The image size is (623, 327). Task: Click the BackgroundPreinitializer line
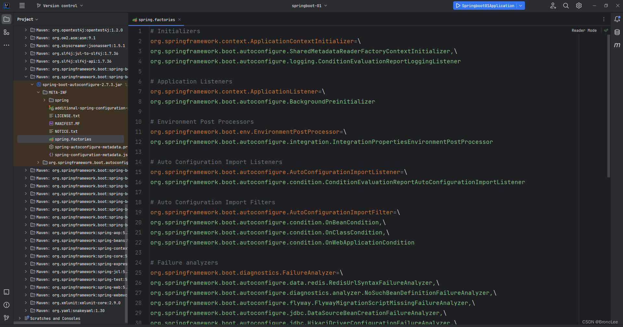[263, 102]
